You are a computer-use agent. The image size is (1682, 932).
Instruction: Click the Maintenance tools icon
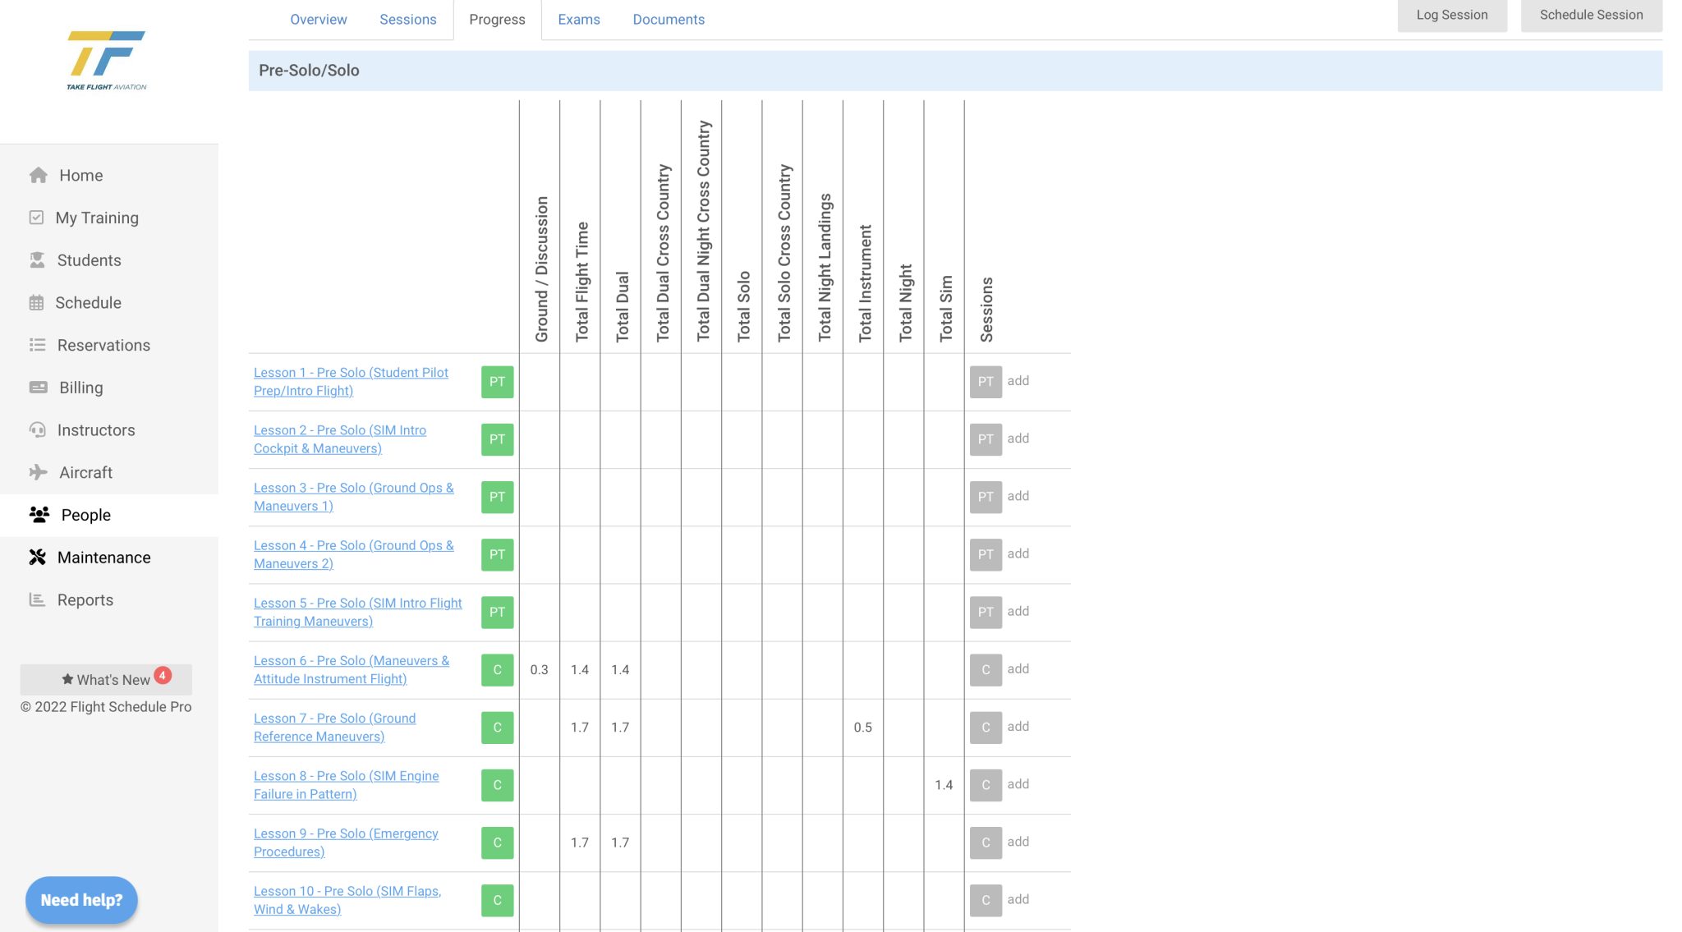point(37,558)
